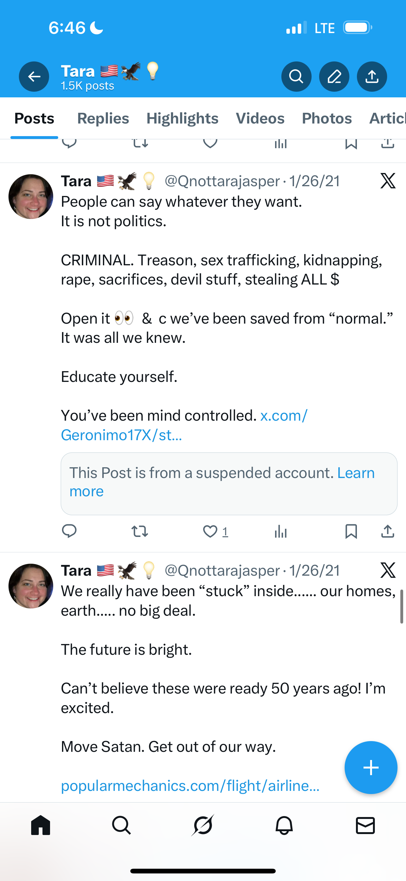The height and width of the screenshot is (881, 406).
Task: Bookmark the 'People can say whatever' post
Action: click(351, 532)
